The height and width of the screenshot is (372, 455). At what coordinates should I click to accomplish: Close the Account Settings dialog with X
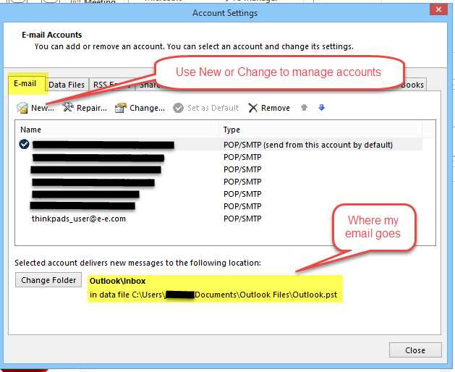tap(438, 9)
